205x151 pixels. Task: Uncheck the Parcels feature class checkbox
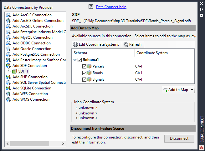[x=84, y=66]
